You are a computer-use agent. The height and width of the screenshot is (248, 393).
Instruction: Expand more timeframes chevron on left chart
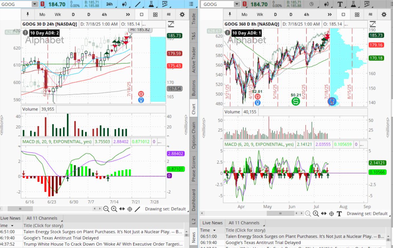coord(128,14)
